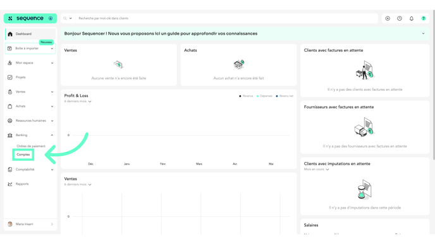
Task: Click the Comptabilité icon
Action: tap(9, 170)
